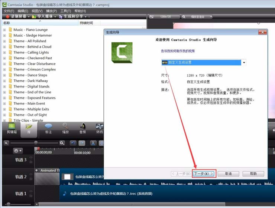Select the Theme - Exposed Features row

coord(35,98)
